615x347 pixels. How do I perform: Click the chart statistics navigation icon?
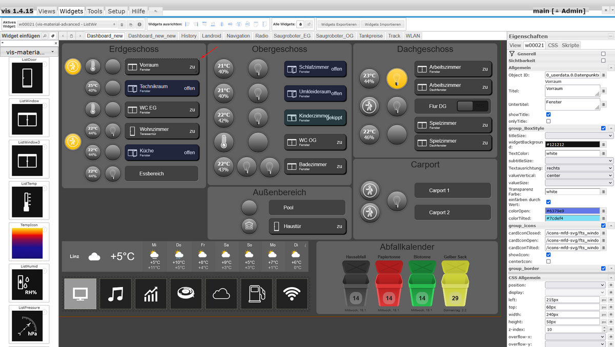tap(151, 294)
